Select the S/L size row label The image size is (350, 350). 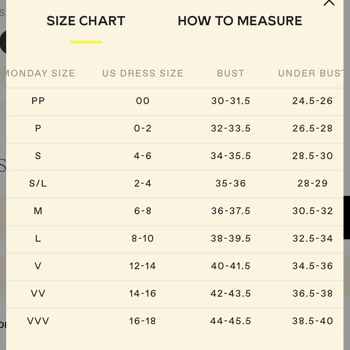38,183
